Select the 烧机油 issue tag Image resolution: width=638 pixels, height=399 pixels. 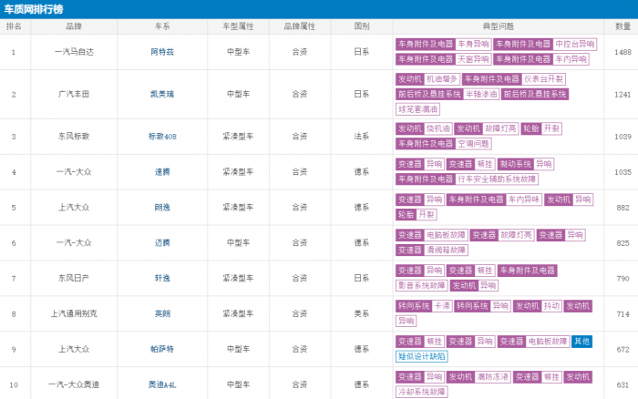pos(438,128)
